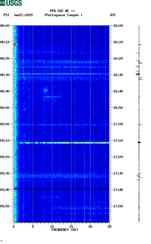The height and width of the screenshot is (244, 151).
Task: Click the seismogram spike near 16:11 UTC
Action: pos(140,45)
